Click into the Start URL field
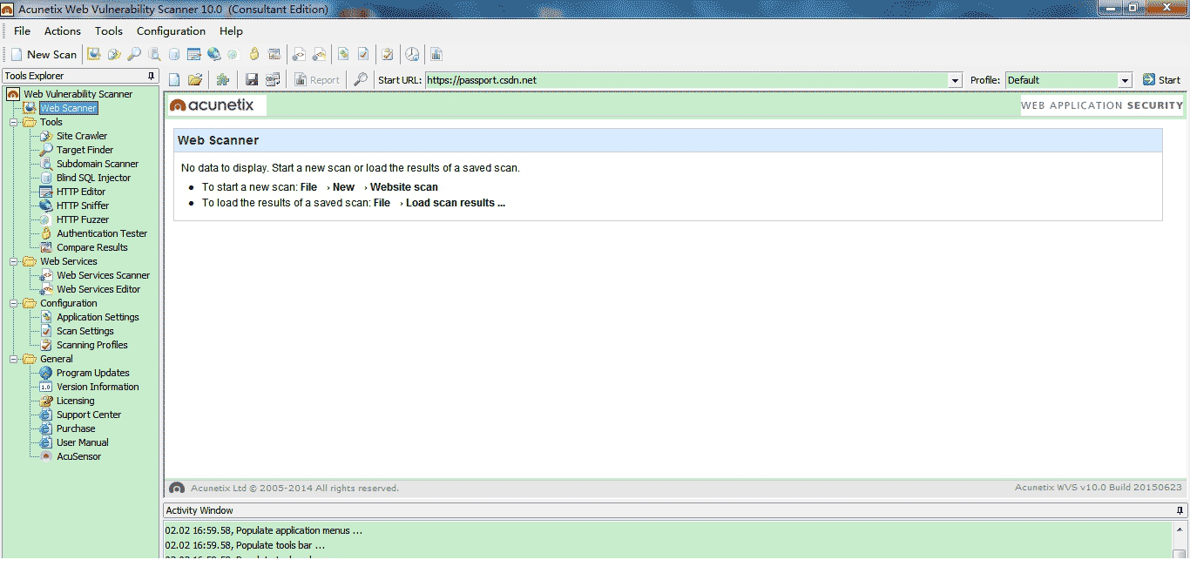Screen dimensions: 1190x580 [687, 80]
